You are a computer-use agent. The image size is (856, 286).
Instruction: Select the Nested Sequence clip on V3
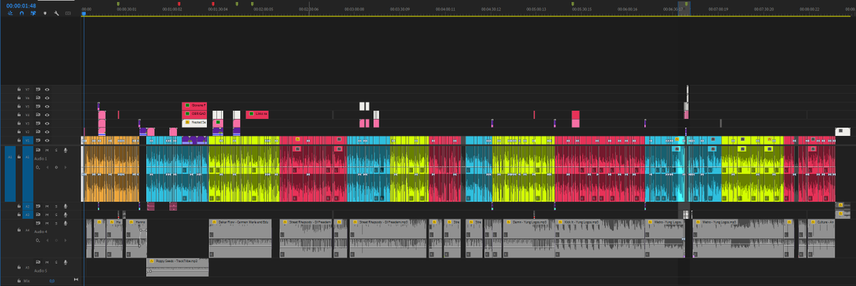[194, 122]
